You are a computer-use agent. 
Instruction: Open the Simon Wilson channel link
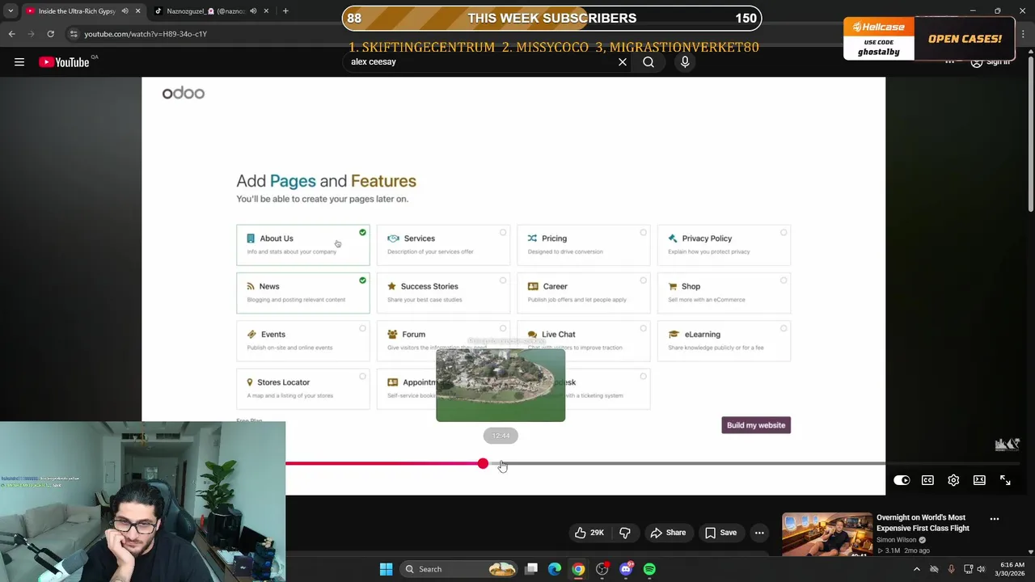click(898, 540)
